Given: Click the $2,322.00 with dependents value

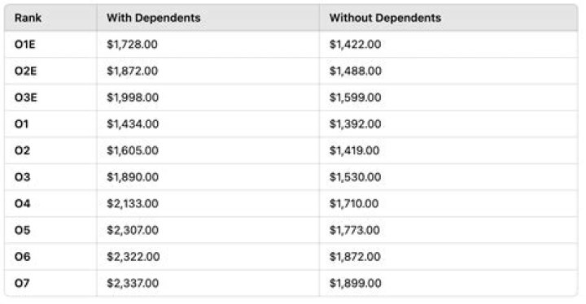Looking at the screenshot, I should pos(133,257).
